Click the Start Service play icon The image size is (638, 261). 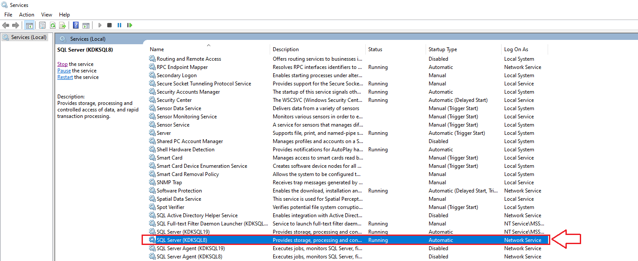point(99,25)
